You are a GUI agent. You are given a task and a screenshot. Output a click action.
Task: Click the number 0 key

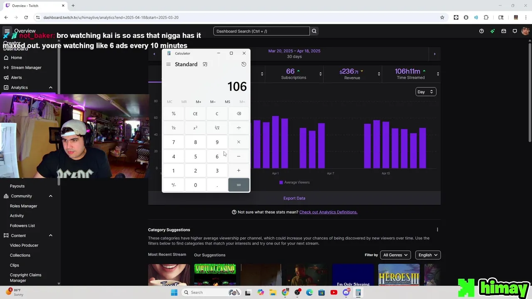[x=195, y=185]
